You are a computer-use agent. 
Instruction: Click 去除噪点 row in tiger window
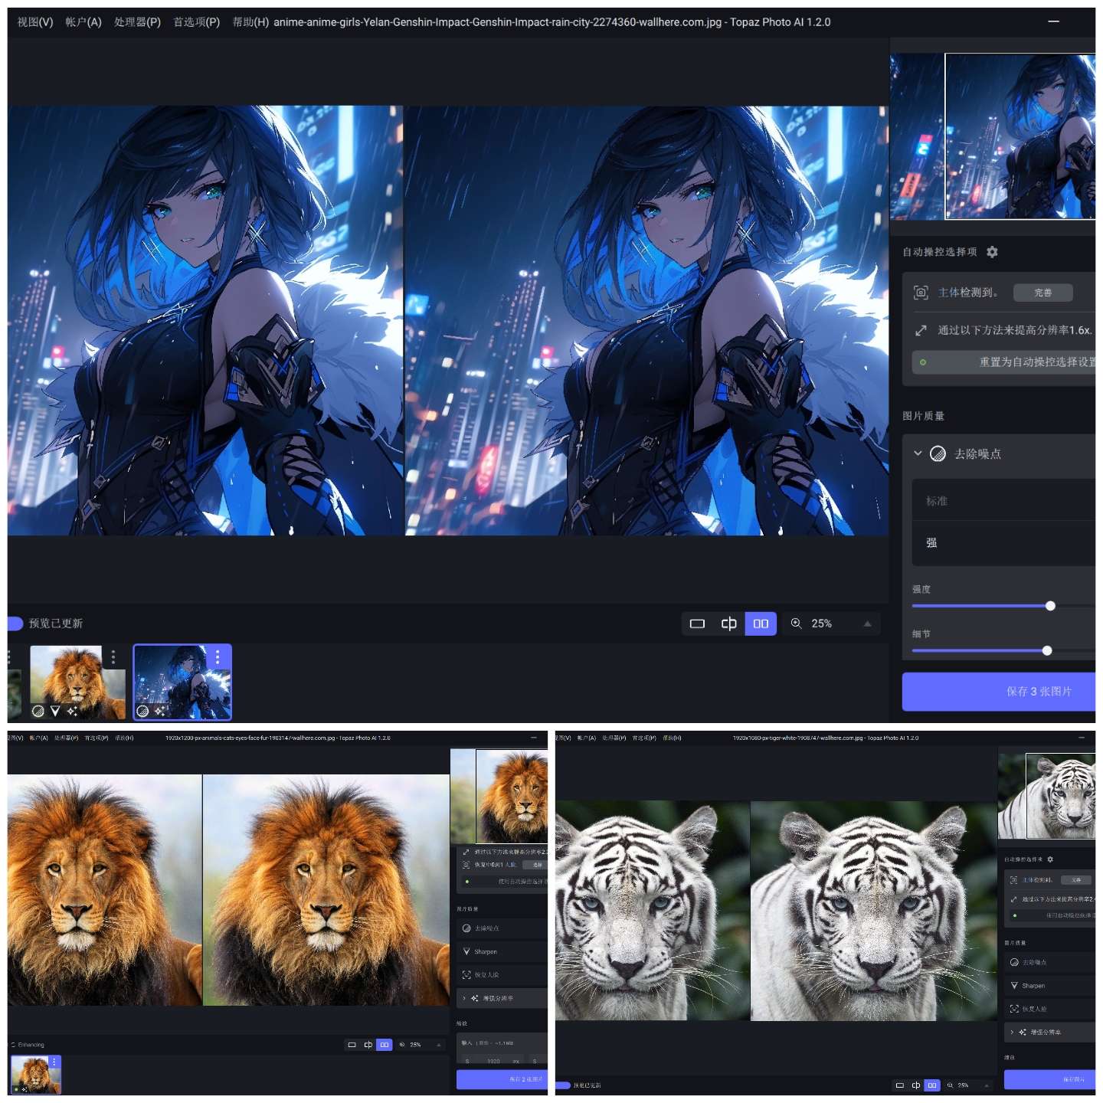pyautogui.click(x=1049, y=963)
